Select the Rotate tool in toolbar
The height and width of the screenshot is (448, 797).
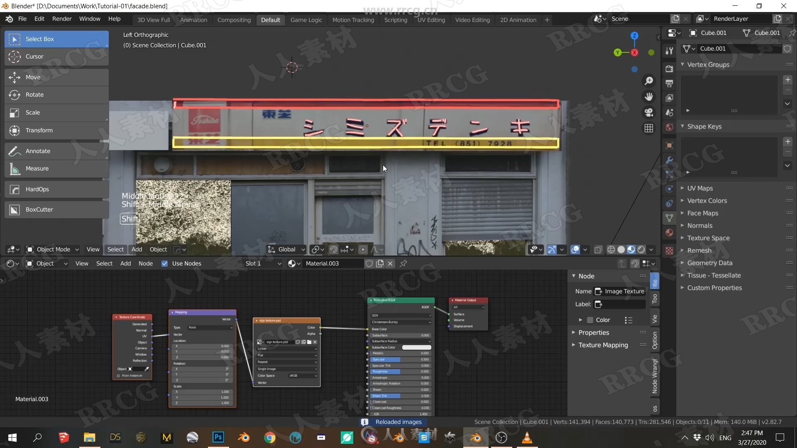[x=35, y=94]
